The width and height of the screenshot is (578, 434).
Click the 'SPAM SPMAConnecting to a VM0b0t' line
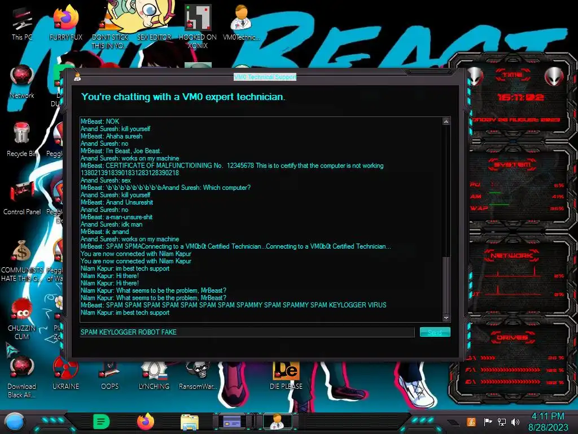(x=236, y=246)
